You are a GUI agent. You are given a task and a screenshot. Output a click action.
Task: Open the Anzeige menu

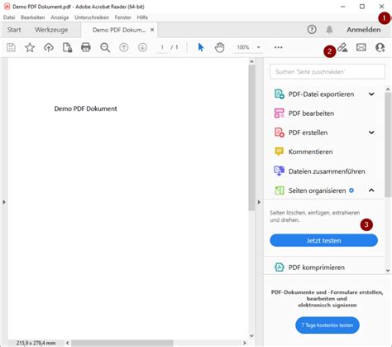pos(60,17)
